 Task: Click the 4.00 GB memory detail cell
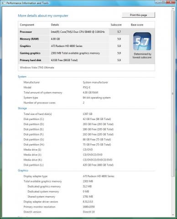(x=55, y=39)
